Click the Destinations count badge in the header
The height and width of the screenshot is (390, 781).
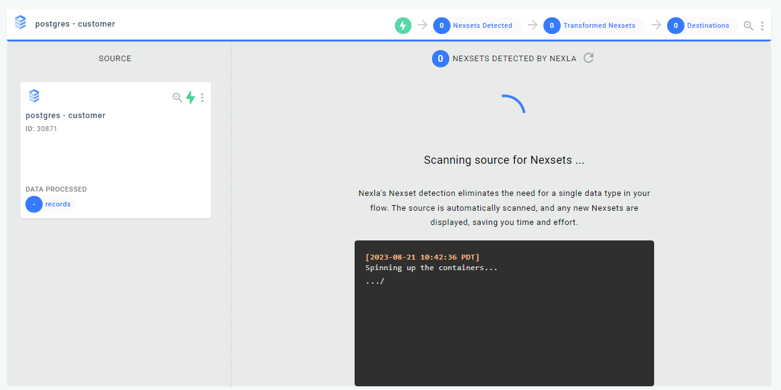[x=676, y=25]
